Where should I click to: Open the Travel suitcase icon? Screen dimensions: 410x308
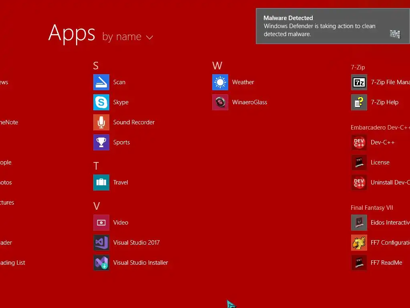point(101,182)
